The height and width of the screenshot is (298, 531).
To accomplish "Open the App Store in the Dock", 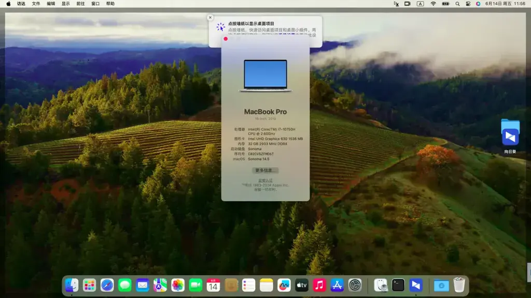I will click(337, 285).
